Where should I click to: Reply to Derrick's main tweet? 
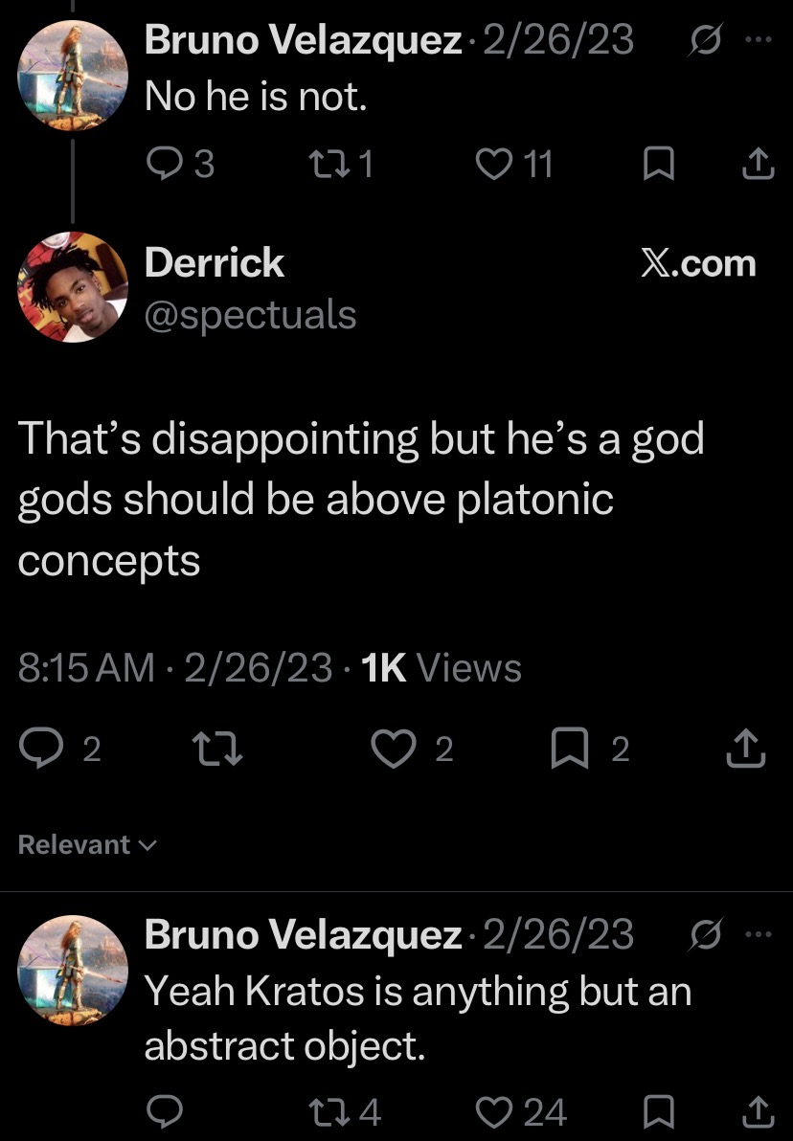pyautogui.click(x=41, y=749)
